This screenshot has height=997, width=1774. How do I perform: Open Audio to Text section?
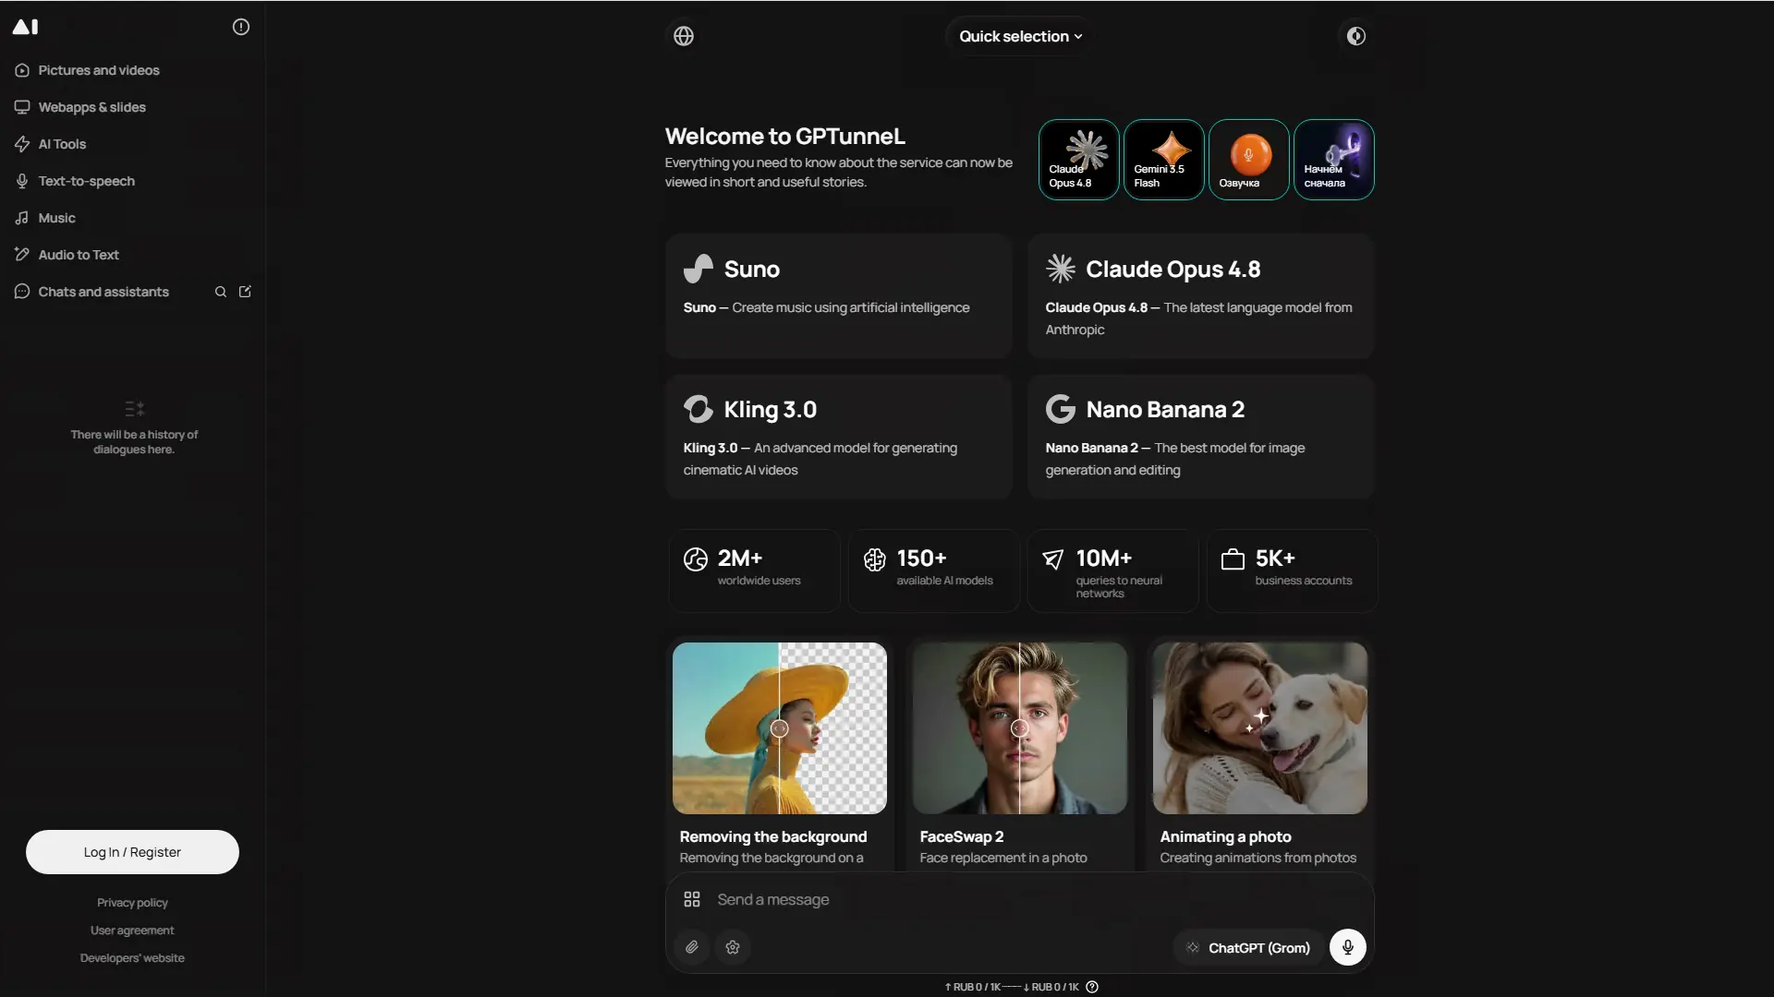tap(79, 255)
